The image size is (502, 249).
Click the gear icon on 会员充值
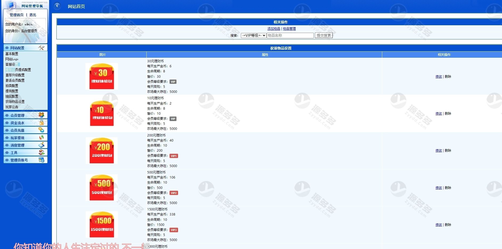[x=41, y=130]
